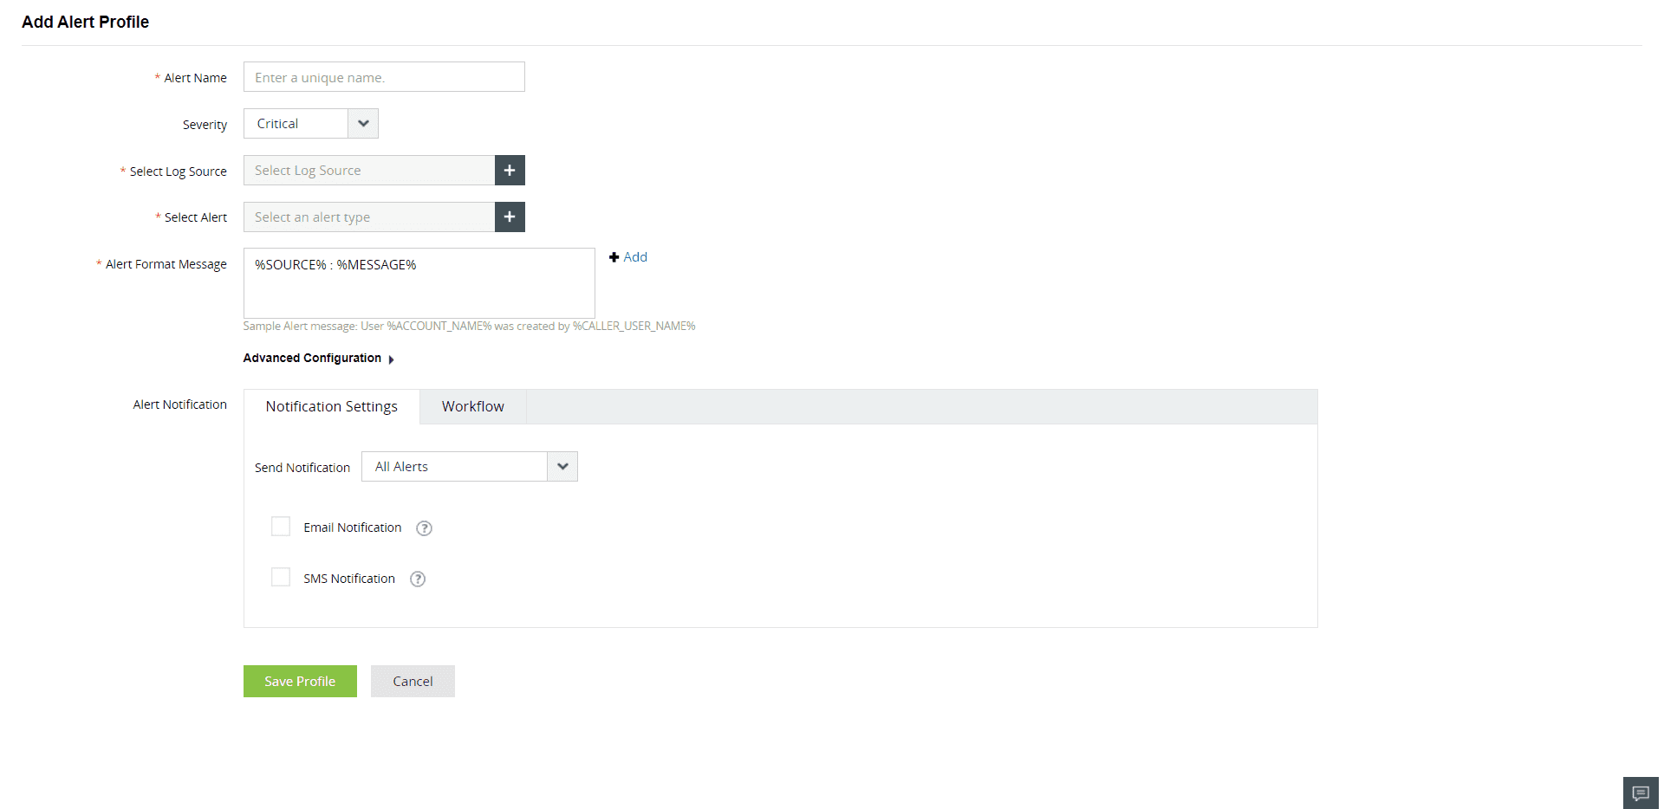This screenshot has height=809, width=1664.
Task: Open help icon next to Email Notification
Action: (x=424, y=528)
